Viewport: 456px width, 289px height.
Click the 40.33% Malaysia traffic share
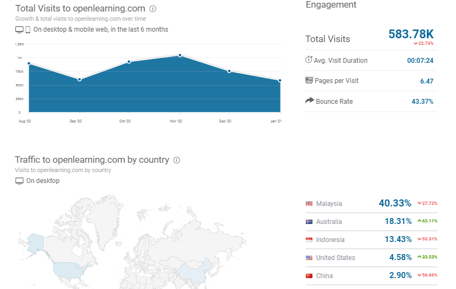(395, 203)
